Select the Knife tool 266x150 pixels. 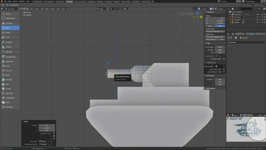[10, 75]
